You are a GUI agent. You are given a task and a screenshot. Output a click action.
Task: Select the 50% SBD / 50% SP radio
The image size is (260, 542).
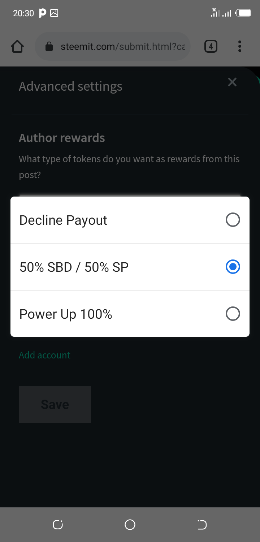tap(233, 267)
